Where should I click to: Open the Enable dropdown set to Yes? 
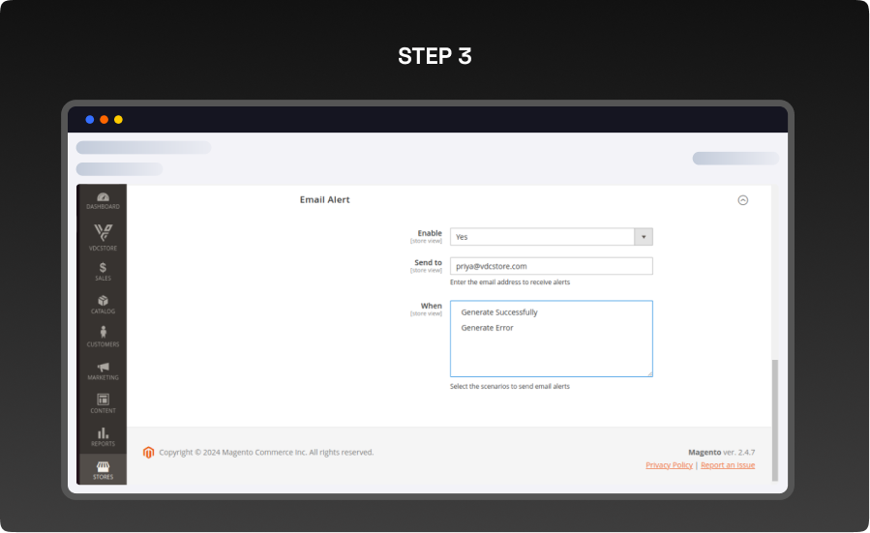click(542, 237)
